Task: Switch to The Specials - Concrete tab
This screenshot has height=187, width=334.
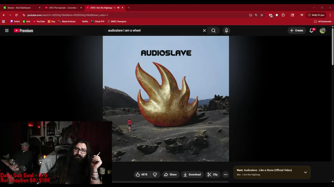Action: pos(63,8)
